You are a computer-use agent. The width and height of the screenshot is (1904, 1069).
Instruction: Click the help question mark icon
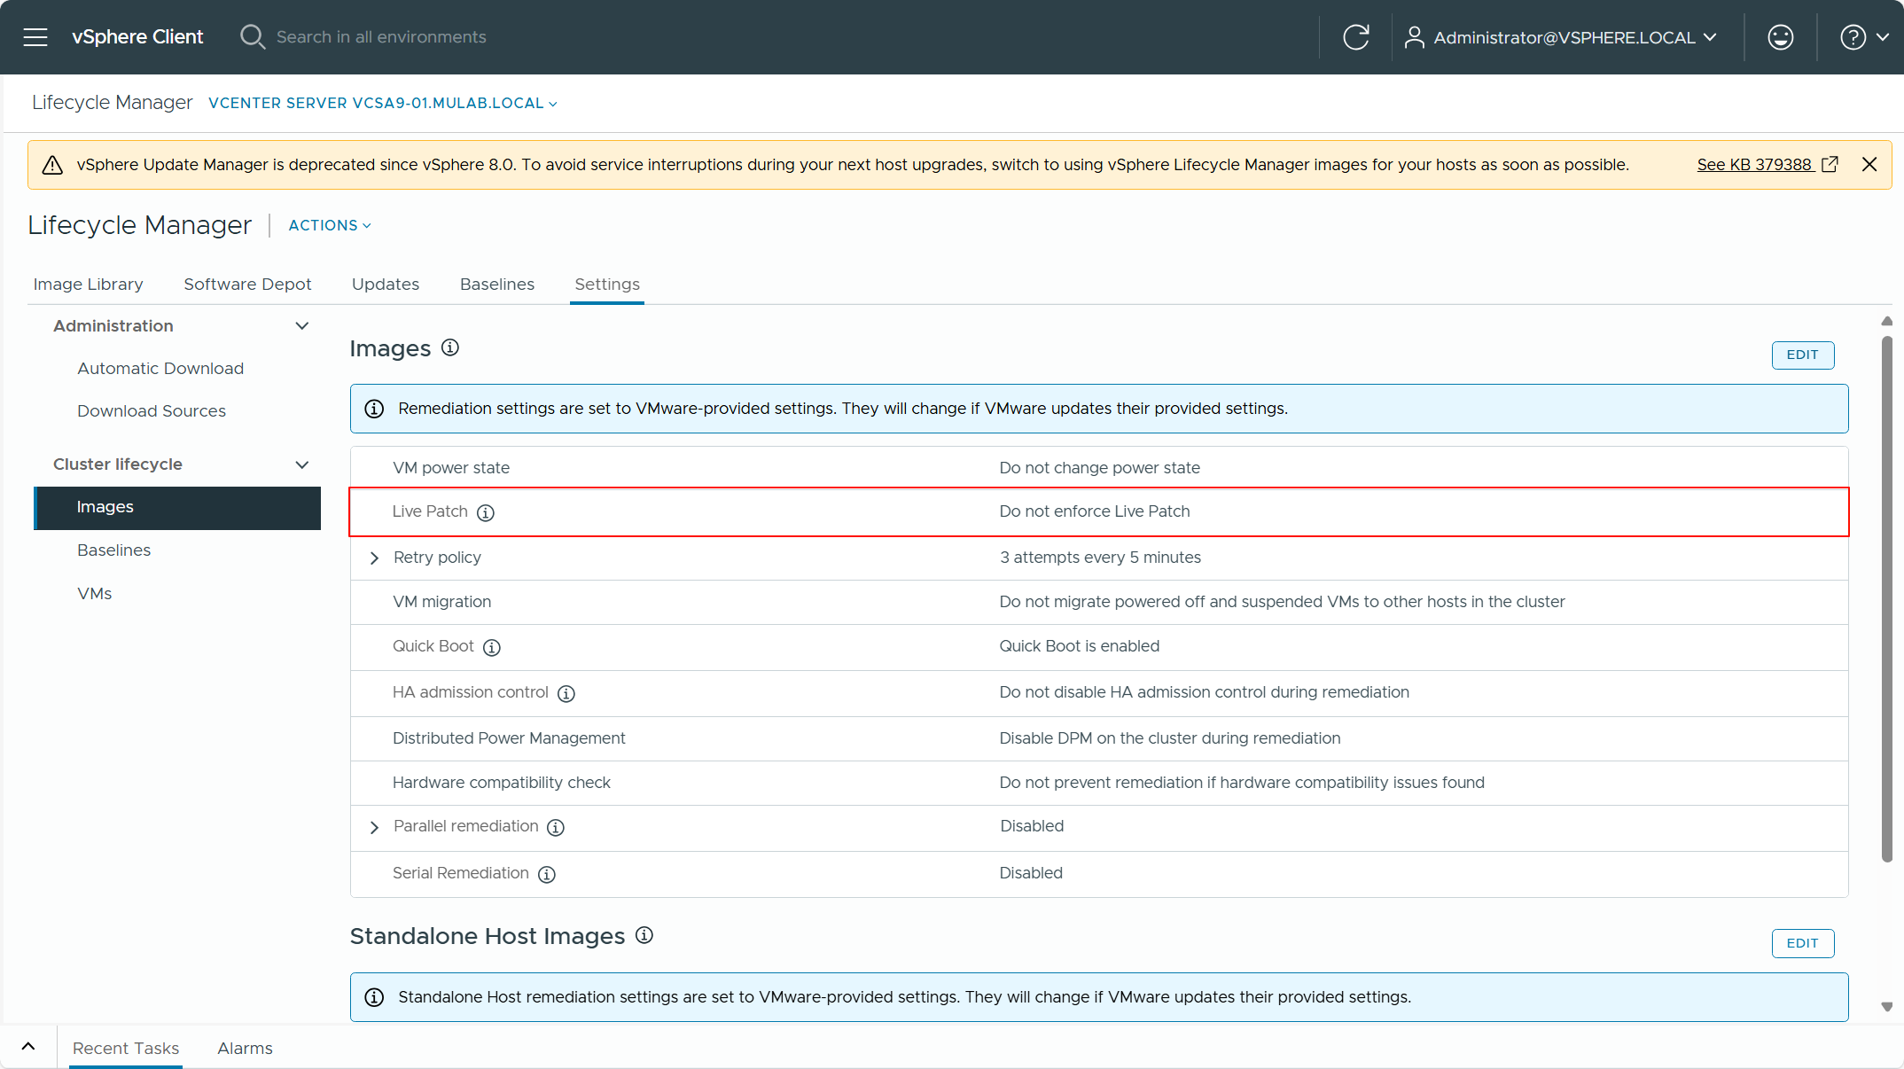[1853, 37]
